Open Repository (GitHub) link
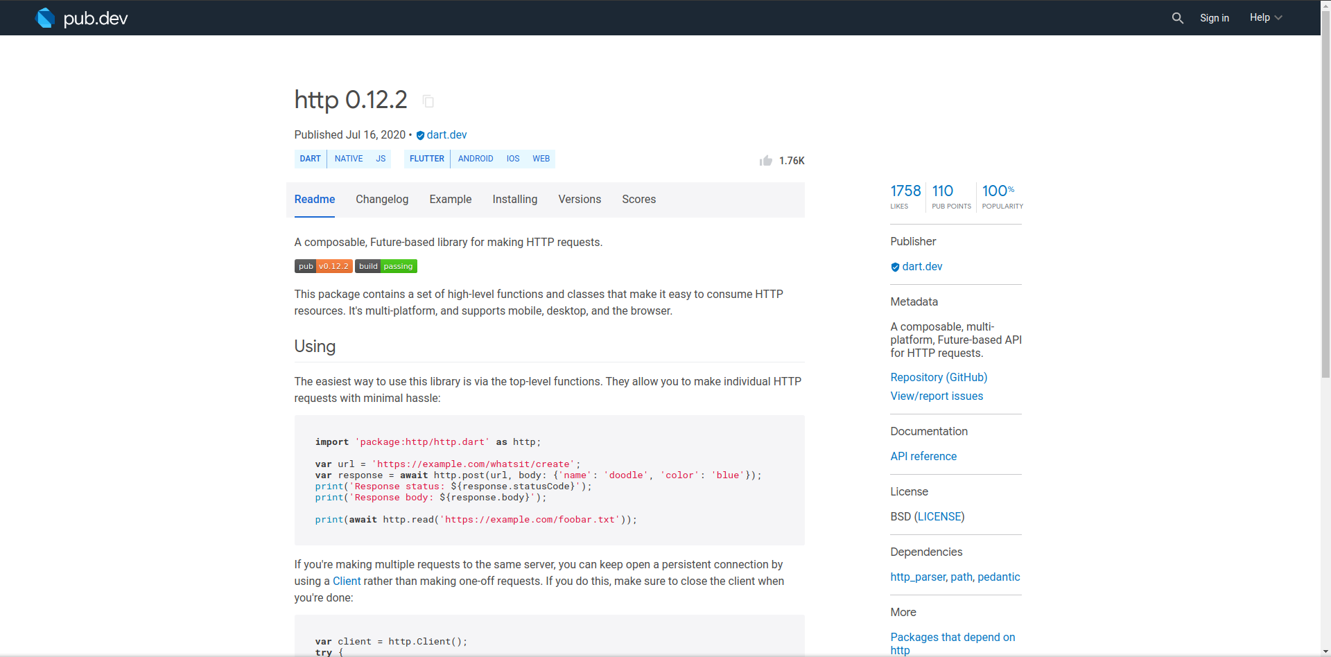The height and width of the screenshot is (657, 1331). click(939, 378)
